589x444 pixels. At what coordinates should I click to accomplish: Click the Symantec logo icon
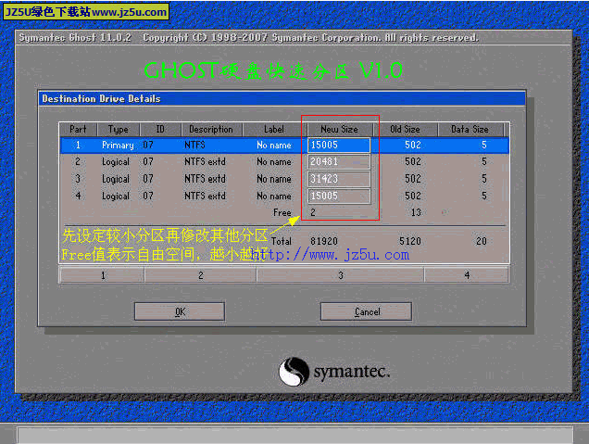coord(294,372)
